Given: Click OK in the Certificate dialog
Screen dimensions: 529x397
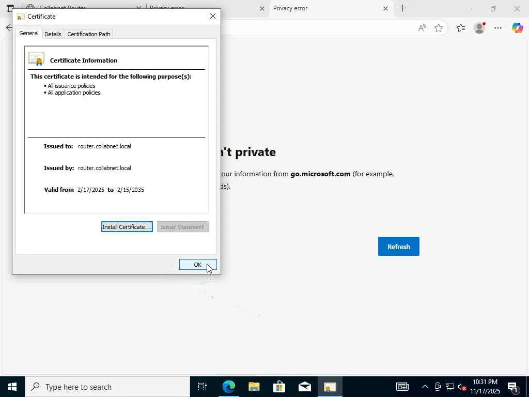Looking at the screenshot, I should point(198,265).
